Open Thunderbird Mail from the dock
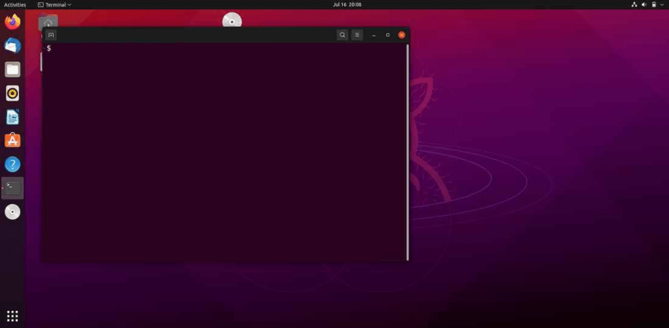The height and width of the screenshot is (328, 669). pos(12,46)
